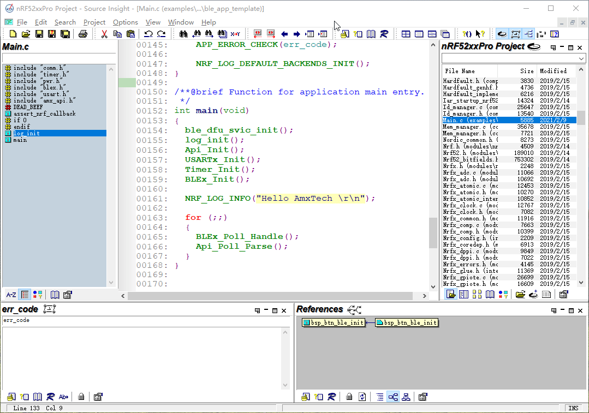Click the bsp_btn_ble_init node in References
589x413 pixels.
(334, 322)
